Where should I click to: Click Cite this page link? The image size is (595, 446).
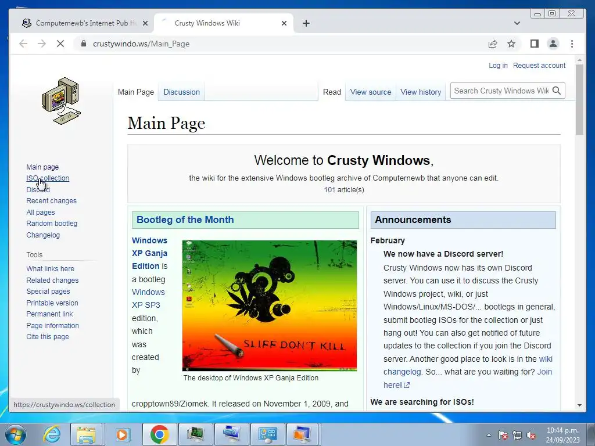point(48,336)
